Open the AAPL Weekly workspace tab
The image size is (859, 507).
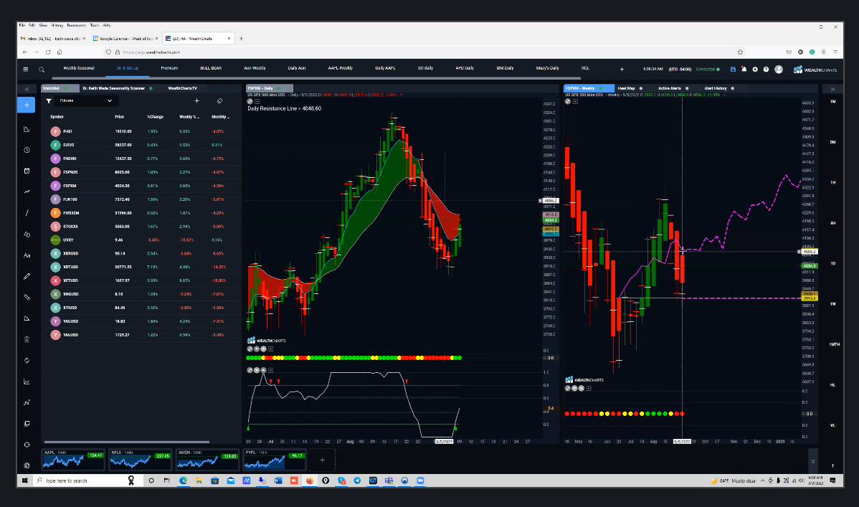tap(340, 68)
